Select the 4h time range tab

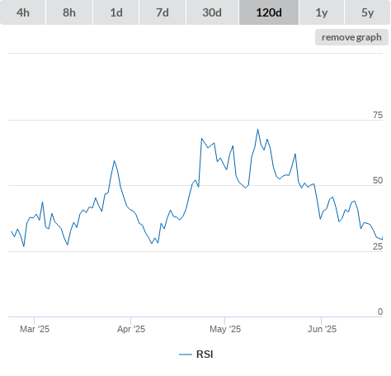coord(23,12)
